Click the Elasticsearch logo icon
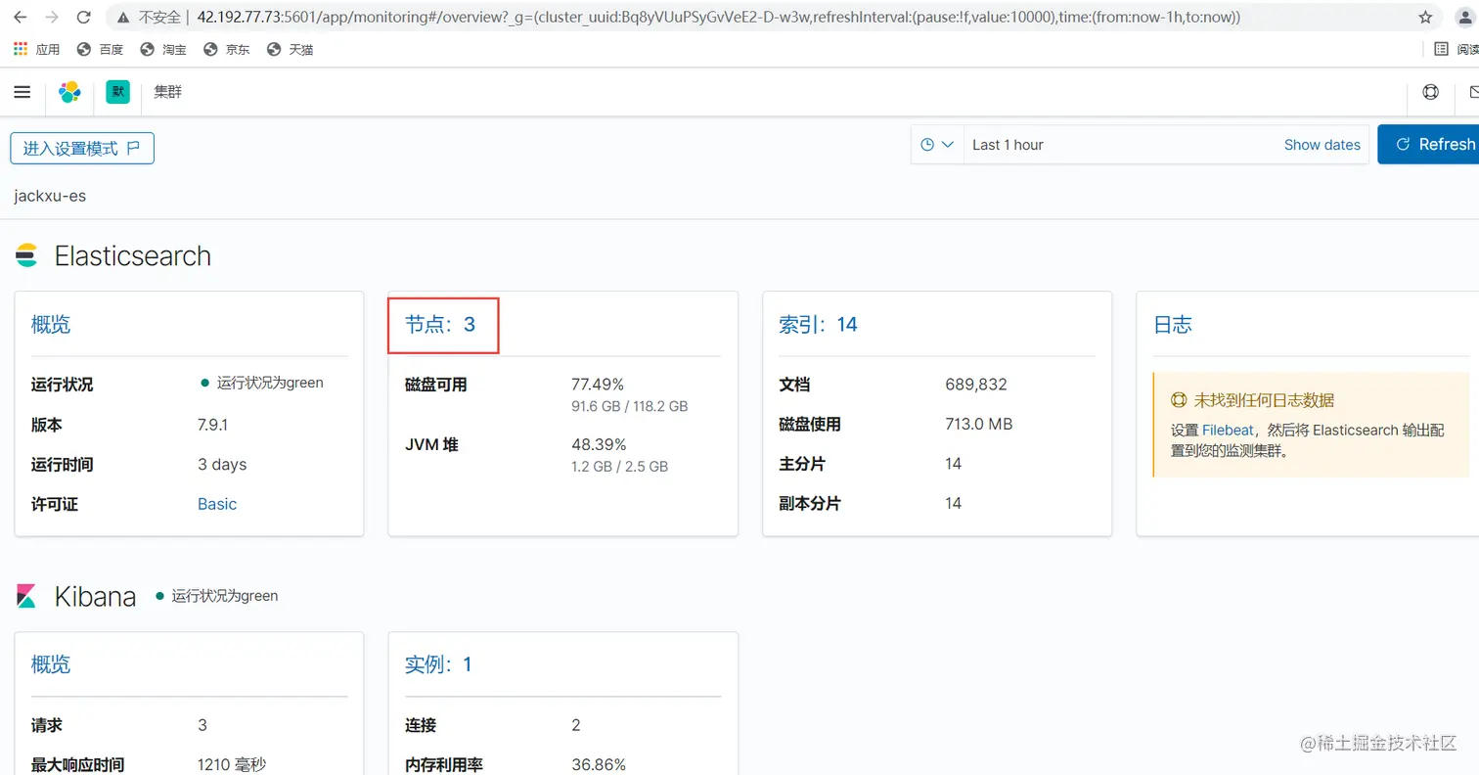 (x=26, y=255)
